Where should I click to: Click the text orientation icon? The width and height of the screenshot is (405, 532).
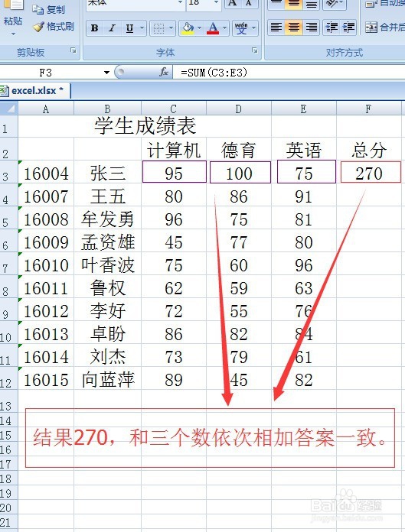(x=332, y=4)
